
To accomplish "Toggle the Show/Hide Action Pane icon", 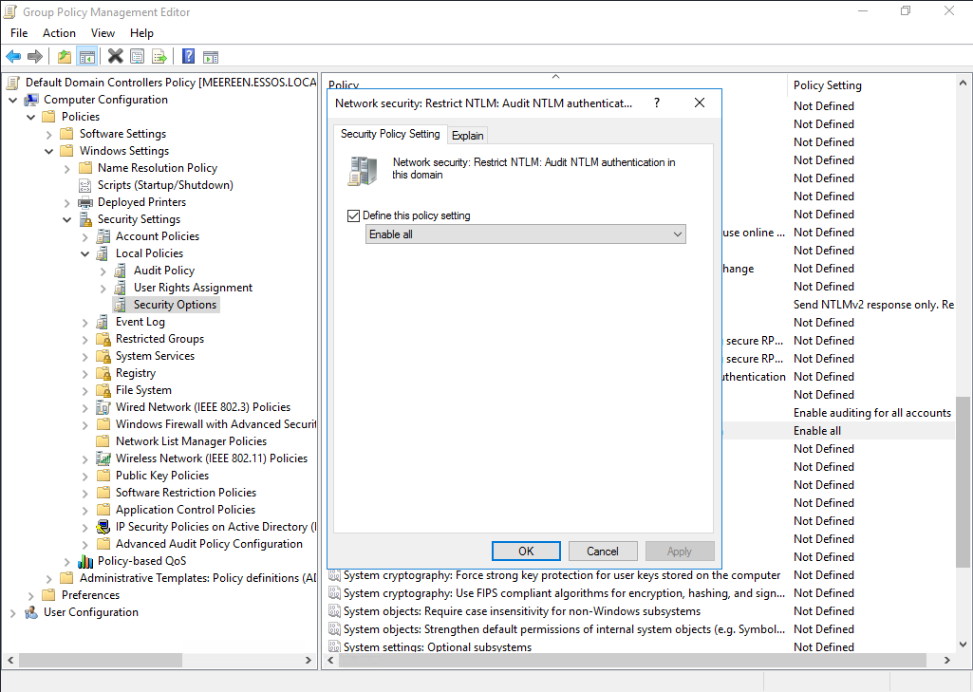I will pyautogui.click(x=211, y=57).
